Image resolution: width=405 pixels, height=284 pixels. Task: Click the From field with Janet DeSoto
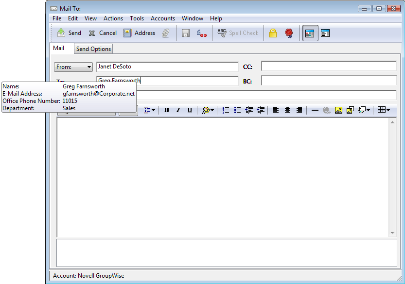coord(167,67)
